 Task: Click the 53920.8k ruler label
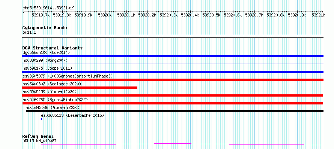(x=275, y=15)
